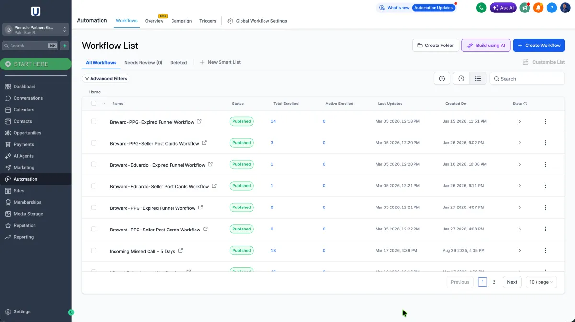Click the Create Workflow button
Image resolution: width=575 pixels, height=322 pixels.
pyautogui.click(x=539, y=46)
